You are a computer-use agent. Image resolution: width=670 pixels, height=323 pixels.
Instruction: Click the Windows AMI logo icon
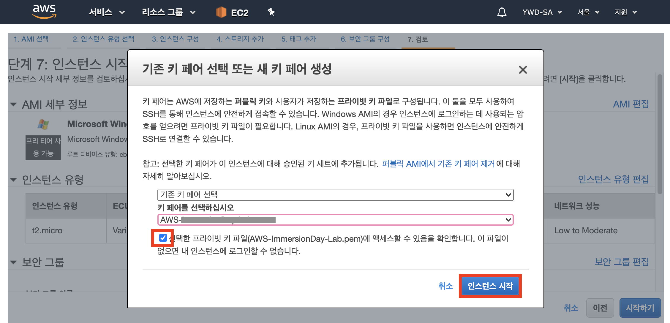pos(43,124)
